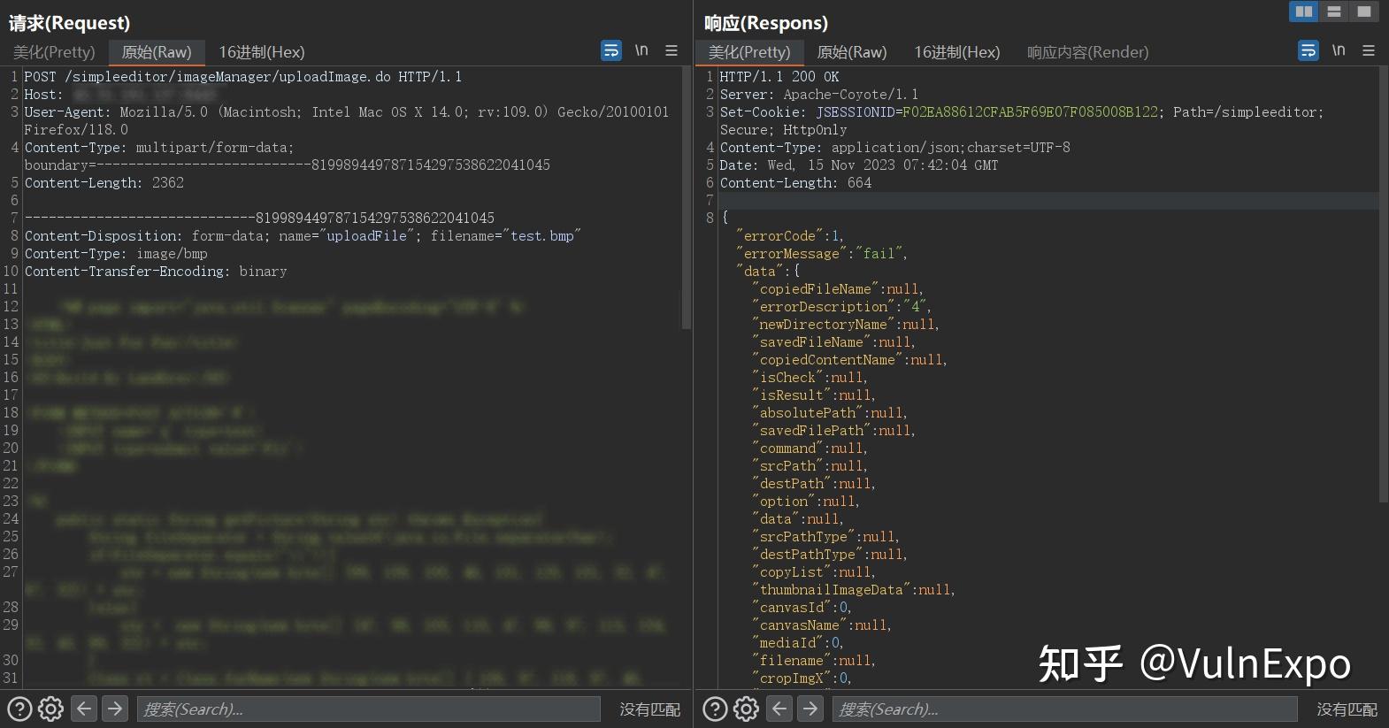Click the Content-Length: 2362 line

[x=104, y=183]
